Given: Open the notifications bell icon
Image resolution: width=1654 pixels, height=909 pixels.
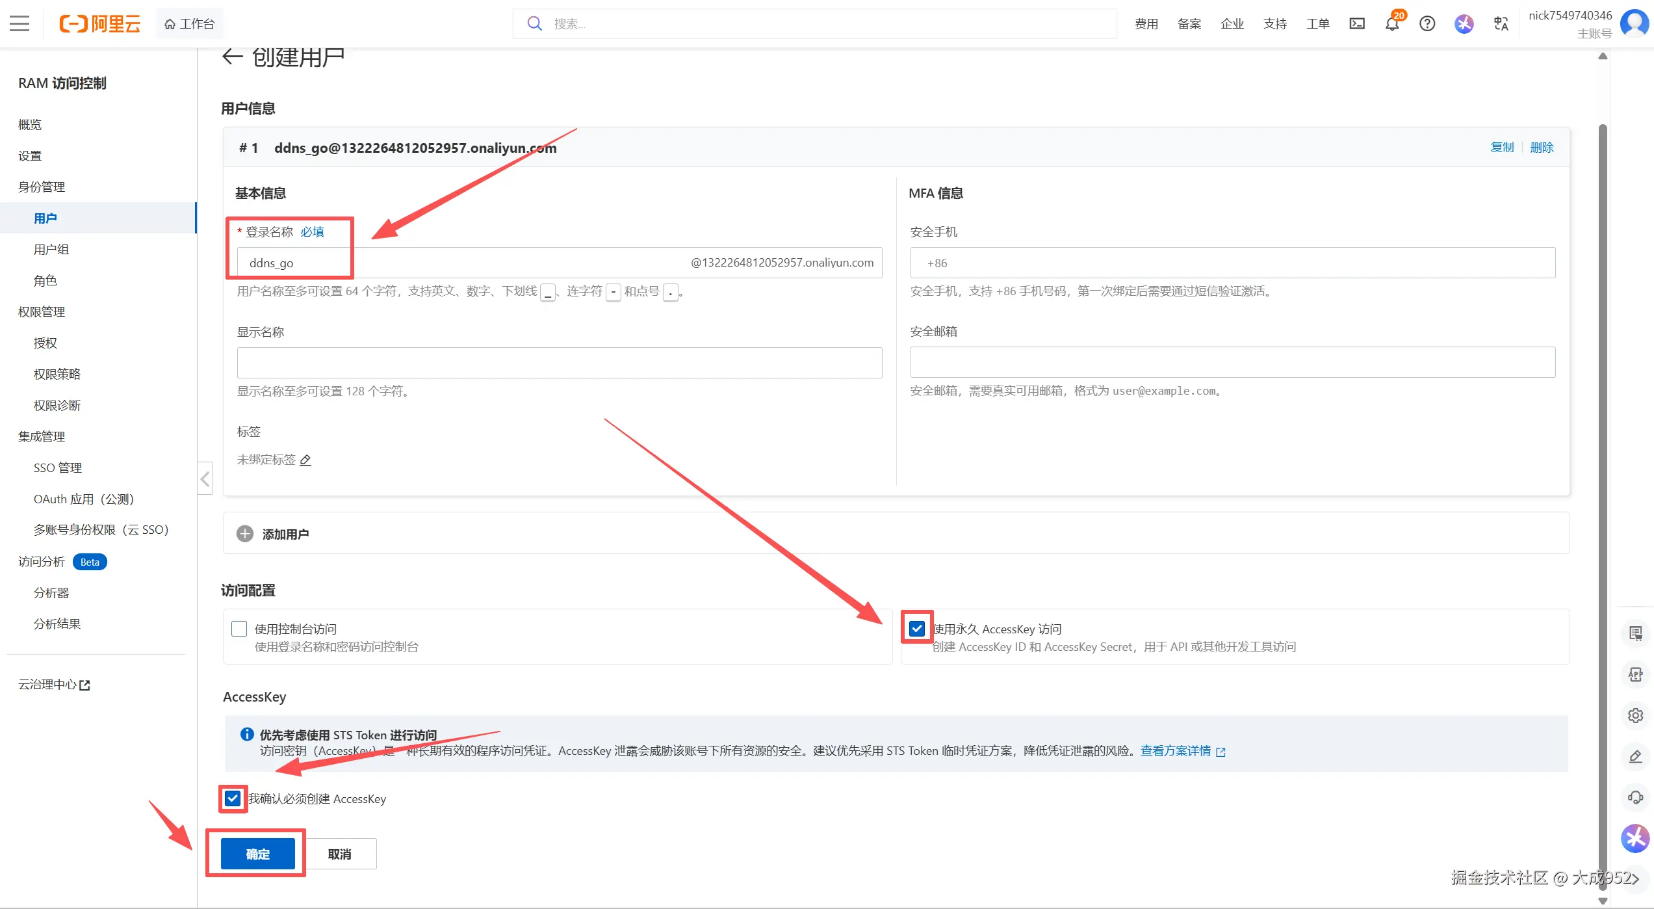Looking at the screenshot, I should point(1391,24).
